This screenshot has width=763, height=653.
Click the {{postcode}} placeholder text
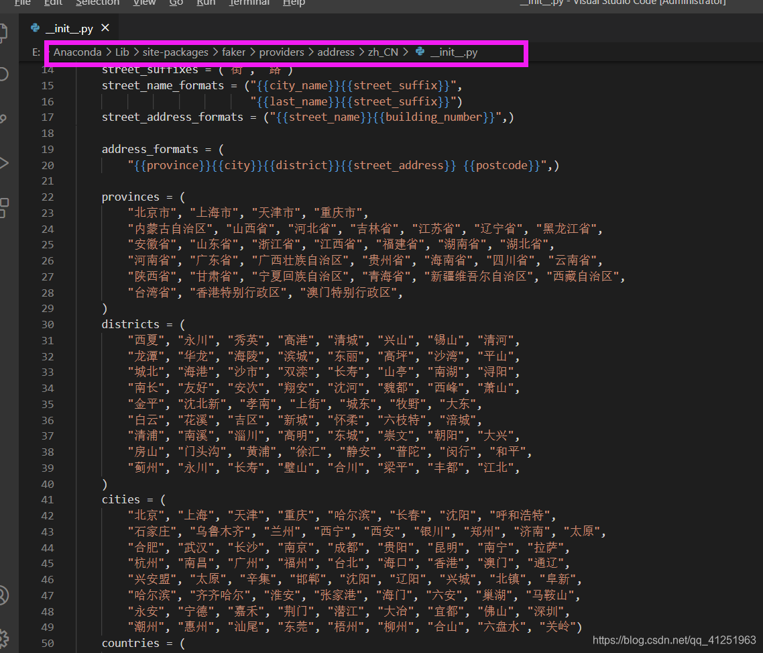tap(502, 166)
